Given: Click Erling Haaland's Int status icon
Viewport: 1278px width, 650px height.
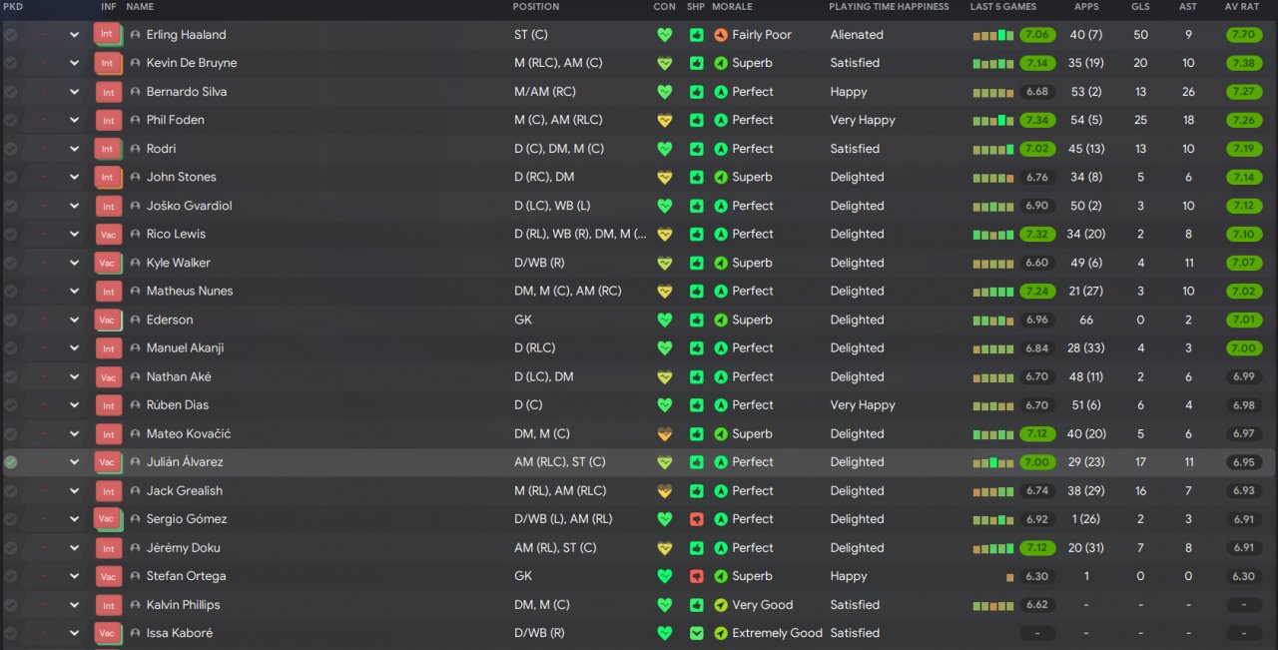Looking at the screenshot, I should point(107,34).
